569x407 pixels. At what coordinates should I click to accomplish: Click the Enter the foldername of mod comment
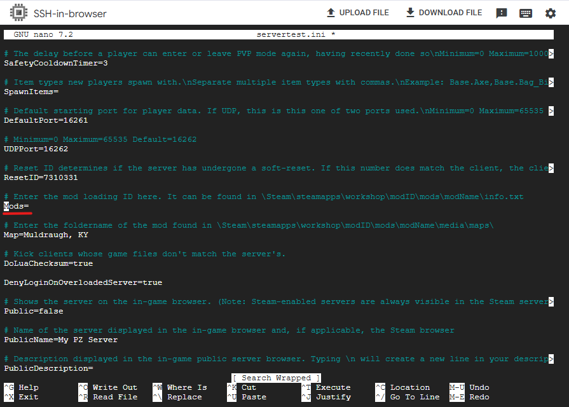(249, 226)
